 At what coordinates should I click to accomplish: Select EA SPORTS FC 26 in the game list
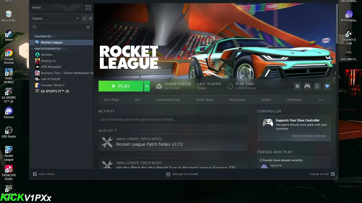tap(61, 91)
